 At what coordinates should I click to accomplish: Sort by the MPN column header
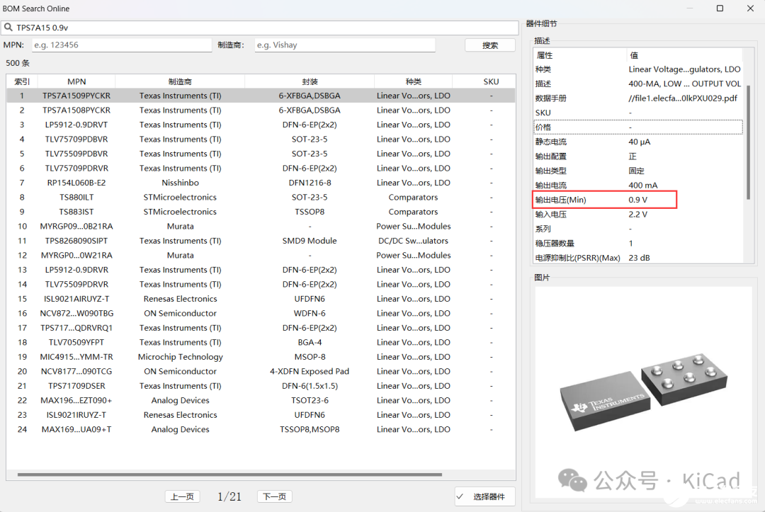tap(76, 81)
